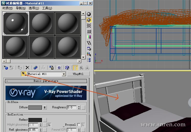Click the Assign Material to Selection icon
This screenshot has height=132, width=191.
(19, 68)
